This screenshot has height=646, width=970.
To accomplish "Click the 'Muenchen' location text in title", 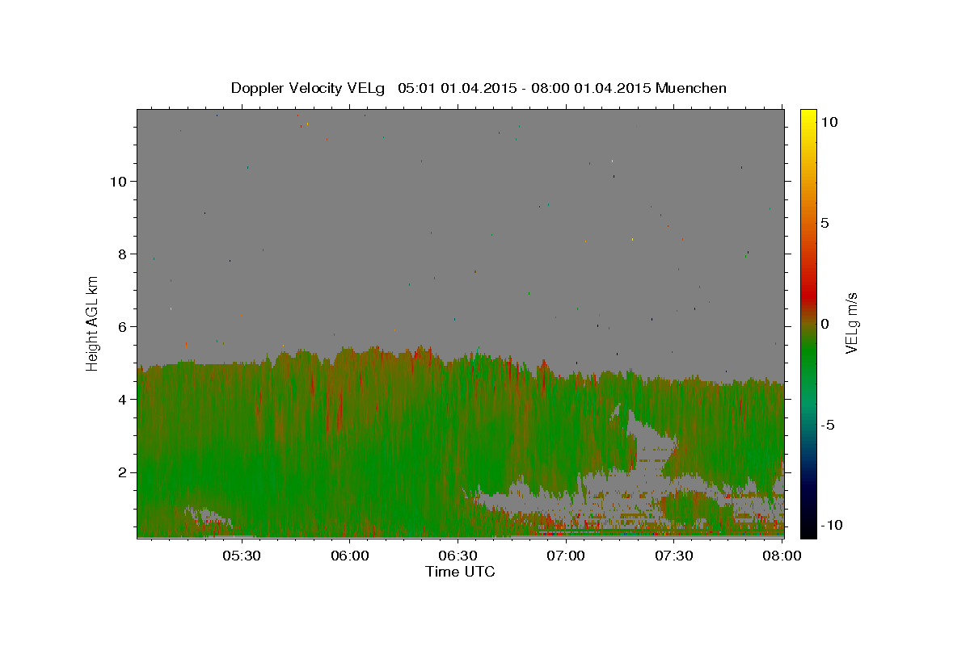I will [691, 88].
